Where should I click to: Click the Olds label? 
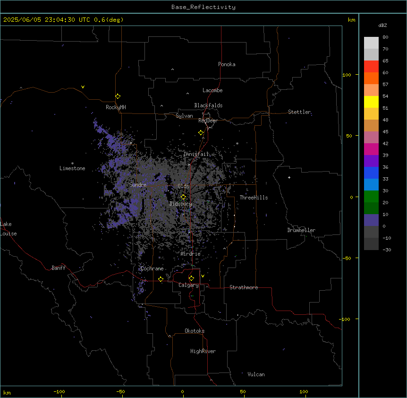point(183,186)
